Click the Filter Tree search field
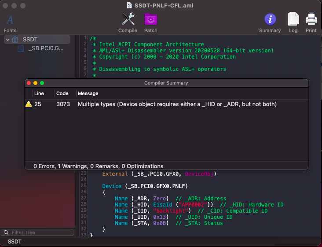 tap(37, 232)
